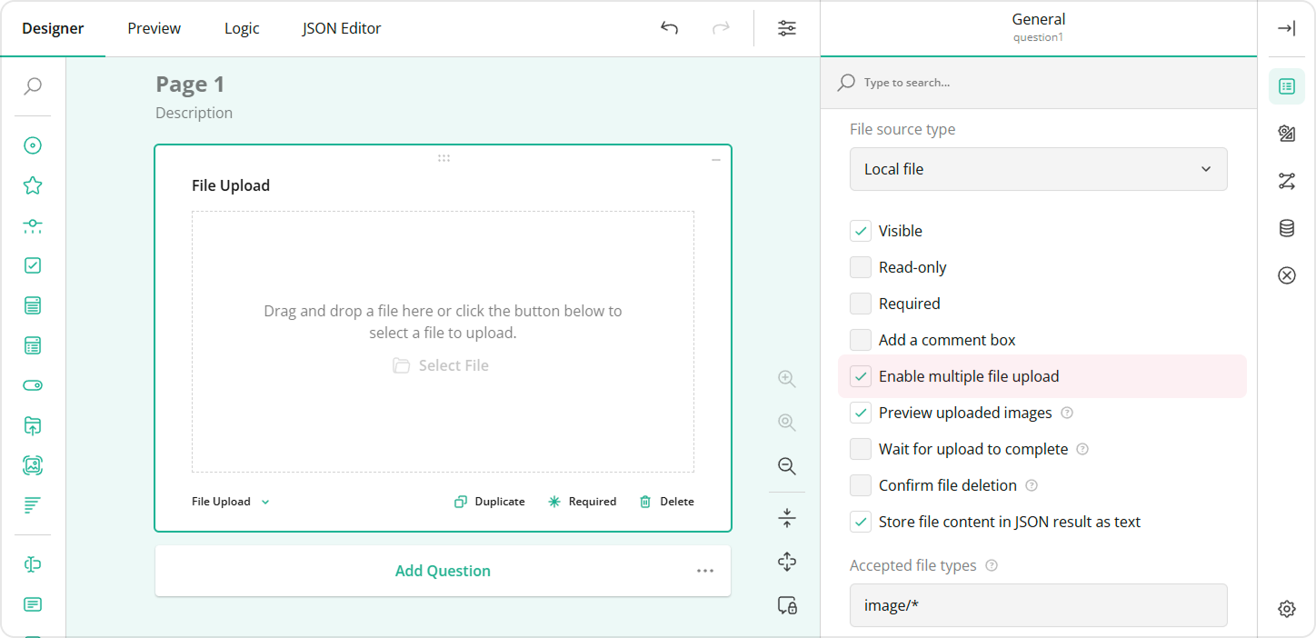Check the Confirm file deletion option
Viewport: 1316px width, 638px height.
coord(860,484)
